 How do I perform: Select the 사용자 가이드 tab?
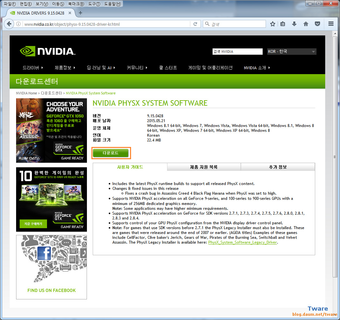(130, 167)
